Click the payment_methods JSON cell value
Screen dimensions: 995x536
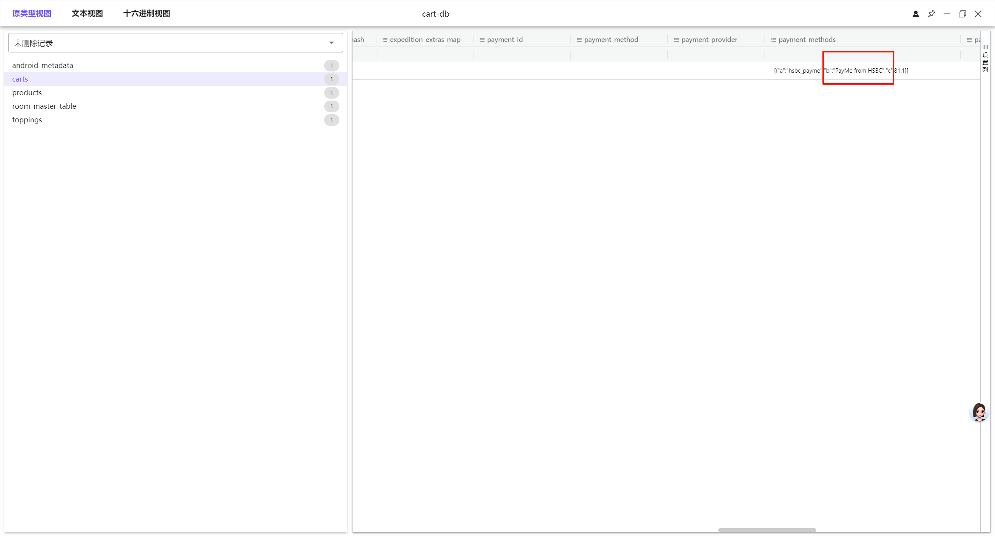(x=841, y=71)
